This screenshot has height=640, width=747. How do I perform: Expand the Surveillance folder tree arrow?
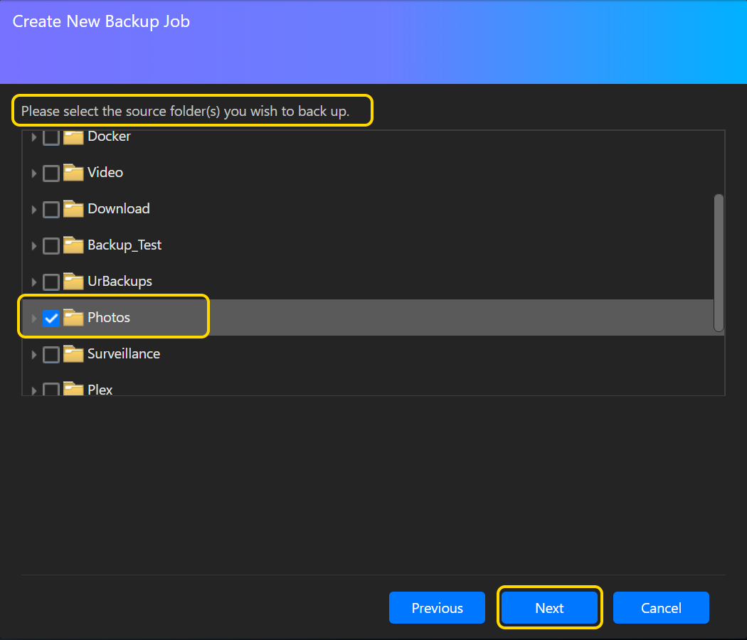(x=34, y=354)
